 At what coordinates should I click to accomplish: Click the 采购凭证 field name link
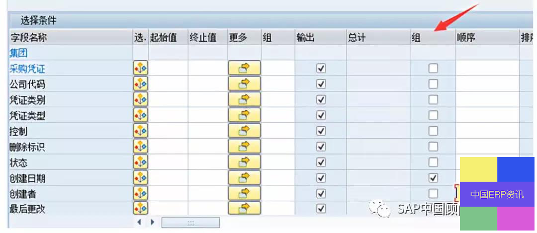coord(27,69)
